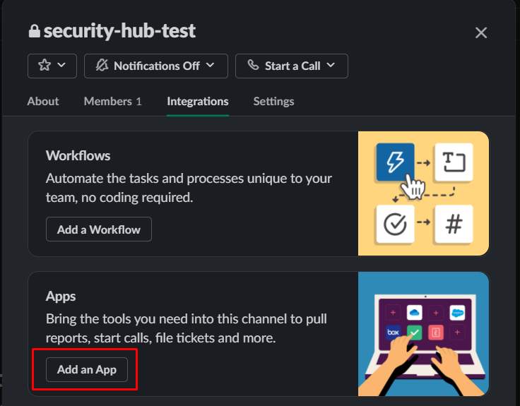Click the box app icon on laptop illustration
520x406 pixels.
393,332
